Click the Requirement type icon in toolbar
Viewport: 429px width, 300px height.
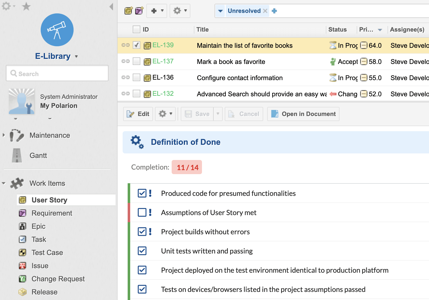(139, 11)
